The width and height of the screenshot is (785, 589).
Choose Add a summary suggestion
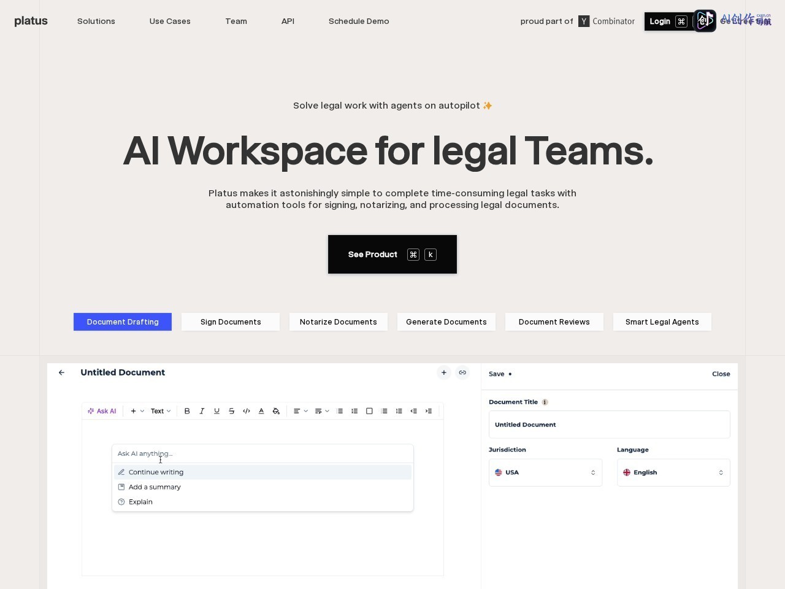(262, 487)
